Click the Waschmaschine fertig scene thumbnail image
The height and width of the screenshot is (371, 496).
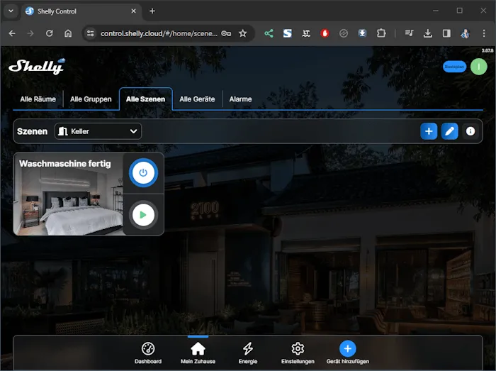[67, 202]
